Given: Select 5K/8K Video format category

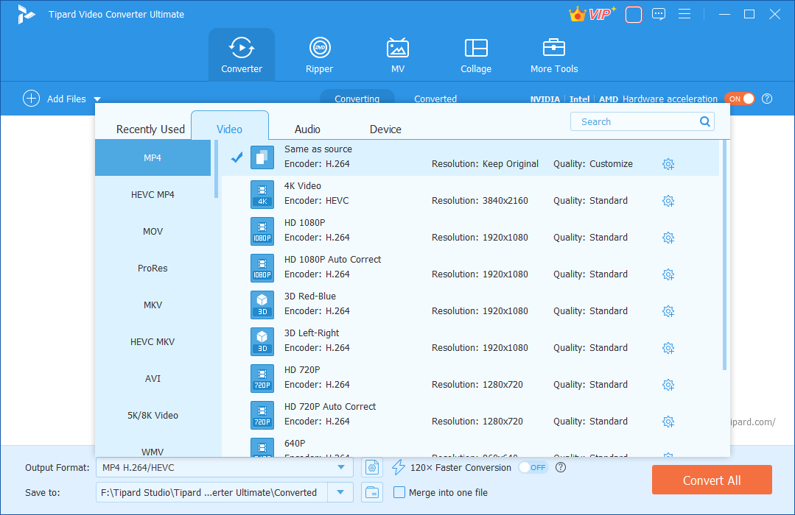Looking at the screenshot, I should [153, 415].
